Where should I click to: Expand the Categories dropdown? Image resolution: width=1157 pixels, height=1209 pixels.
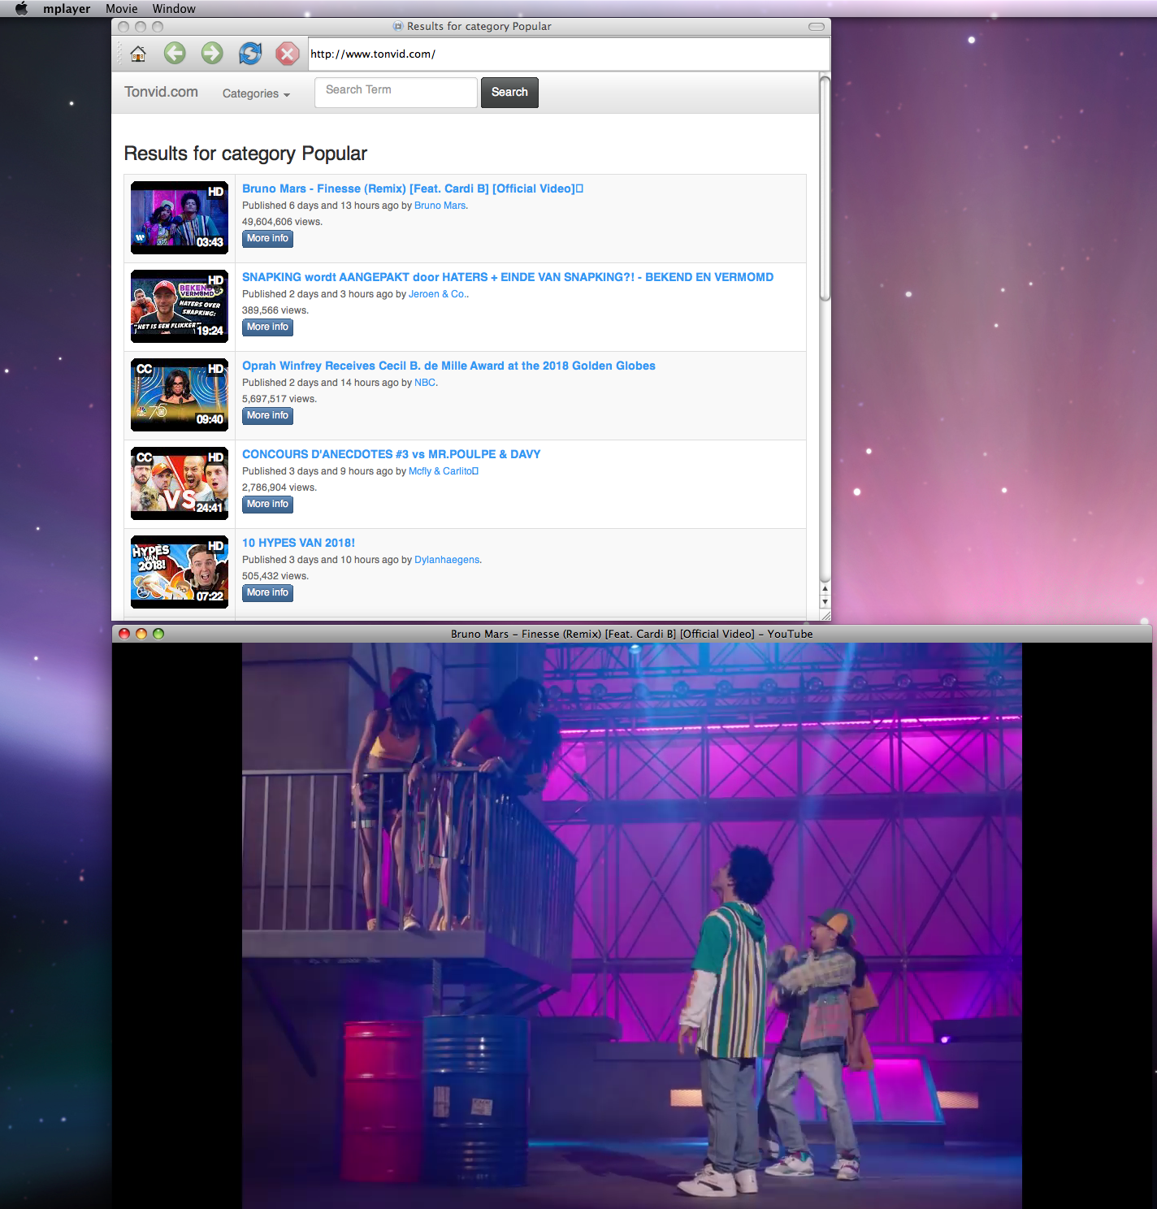[x=256, y=93]
